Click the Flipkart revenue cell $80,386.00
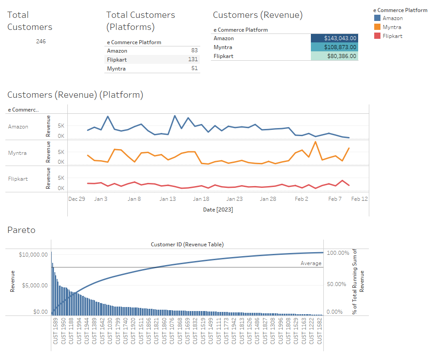This screenshot has height=357, width=446. tap(334, 56)
